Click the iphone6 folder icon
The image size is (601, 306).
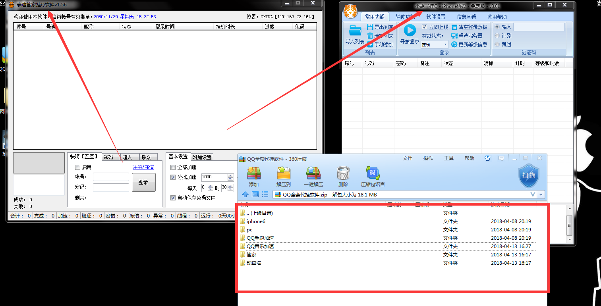point(243,221)
